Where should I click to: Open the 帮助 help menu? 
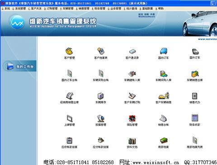pos(160,9)
